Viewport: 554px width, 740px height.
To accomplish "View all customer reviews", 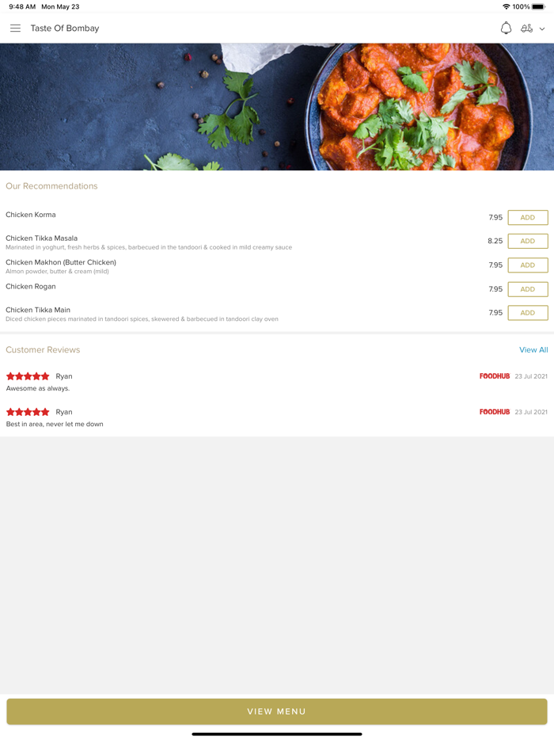I will (x=533, y=349).
